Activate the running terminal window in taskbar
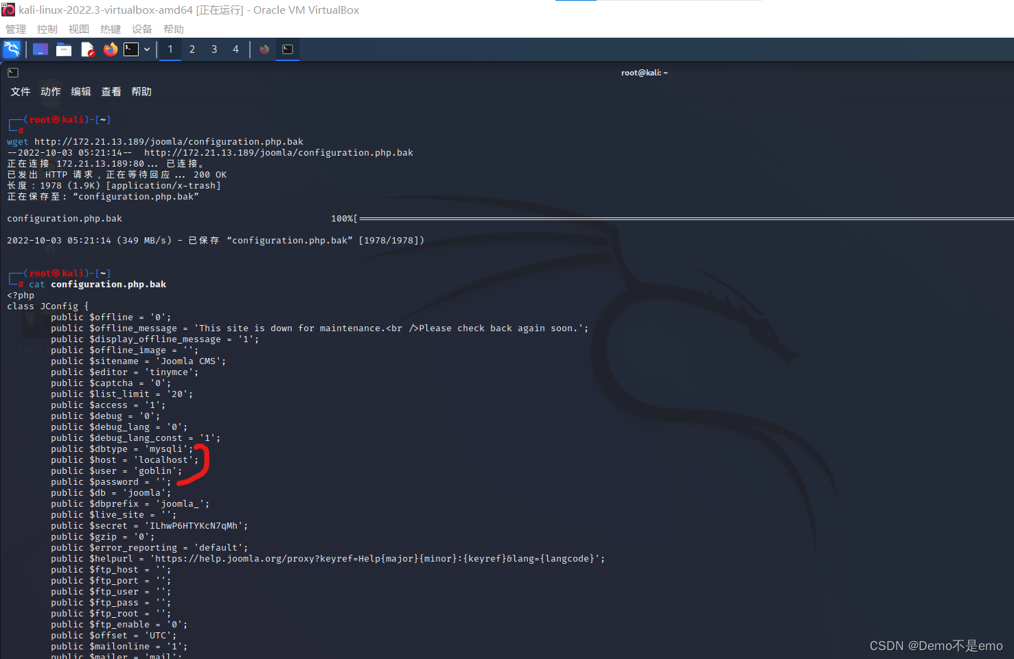This screenshot has height=659, width=1014. [x=288, y=49]
